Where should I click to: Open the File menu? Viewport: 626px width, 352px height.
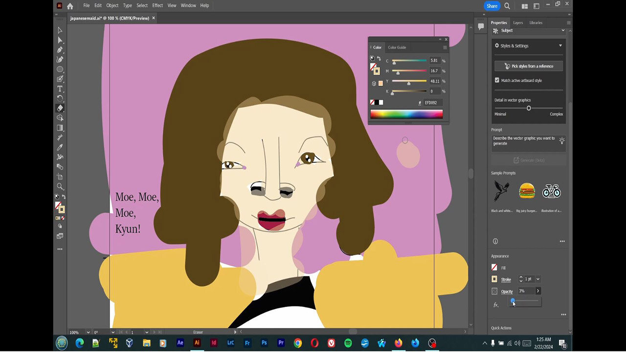(x=86, y=5)
